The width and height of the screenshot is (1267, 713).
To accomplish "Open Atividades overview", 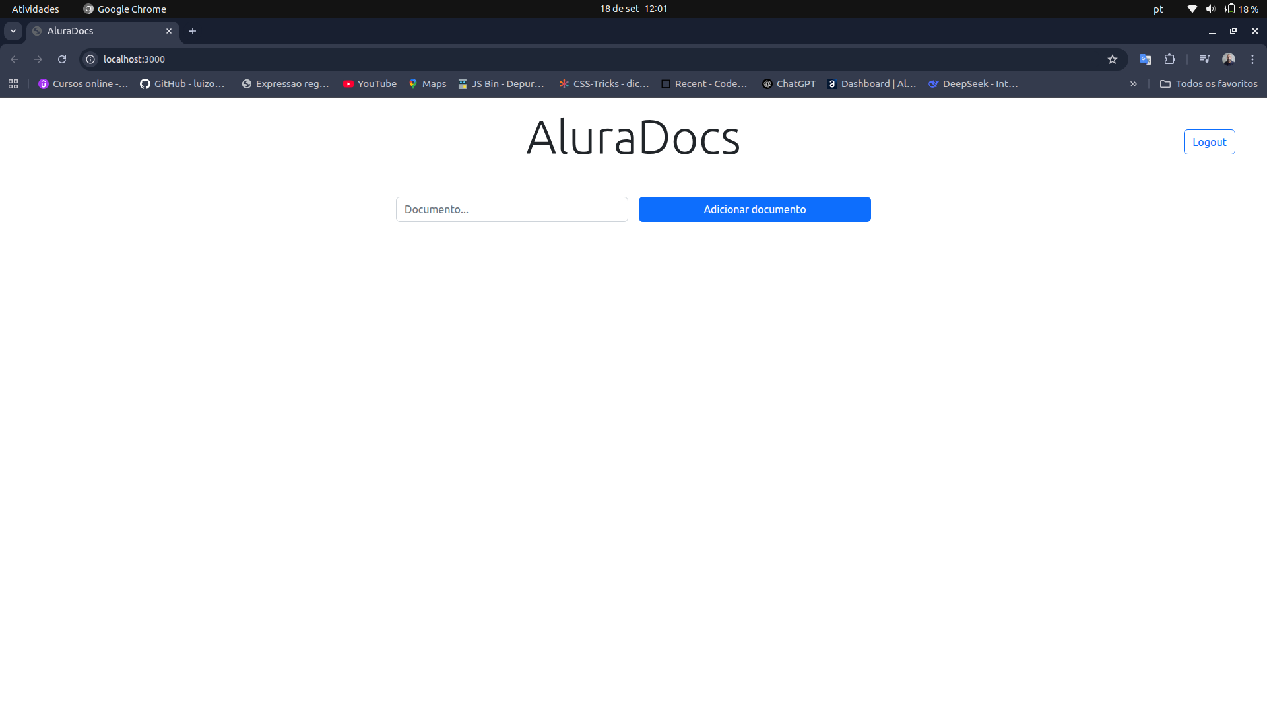I will pyautogui.click(x=36, y=9).
